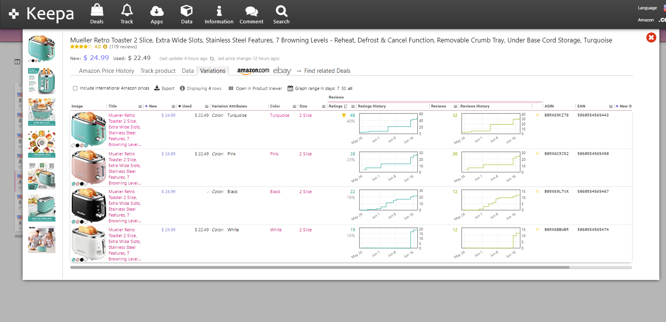The height and width of the screenshot is (322, 666).
Task: Open the Reviews column menu
Action: (455, 106)
